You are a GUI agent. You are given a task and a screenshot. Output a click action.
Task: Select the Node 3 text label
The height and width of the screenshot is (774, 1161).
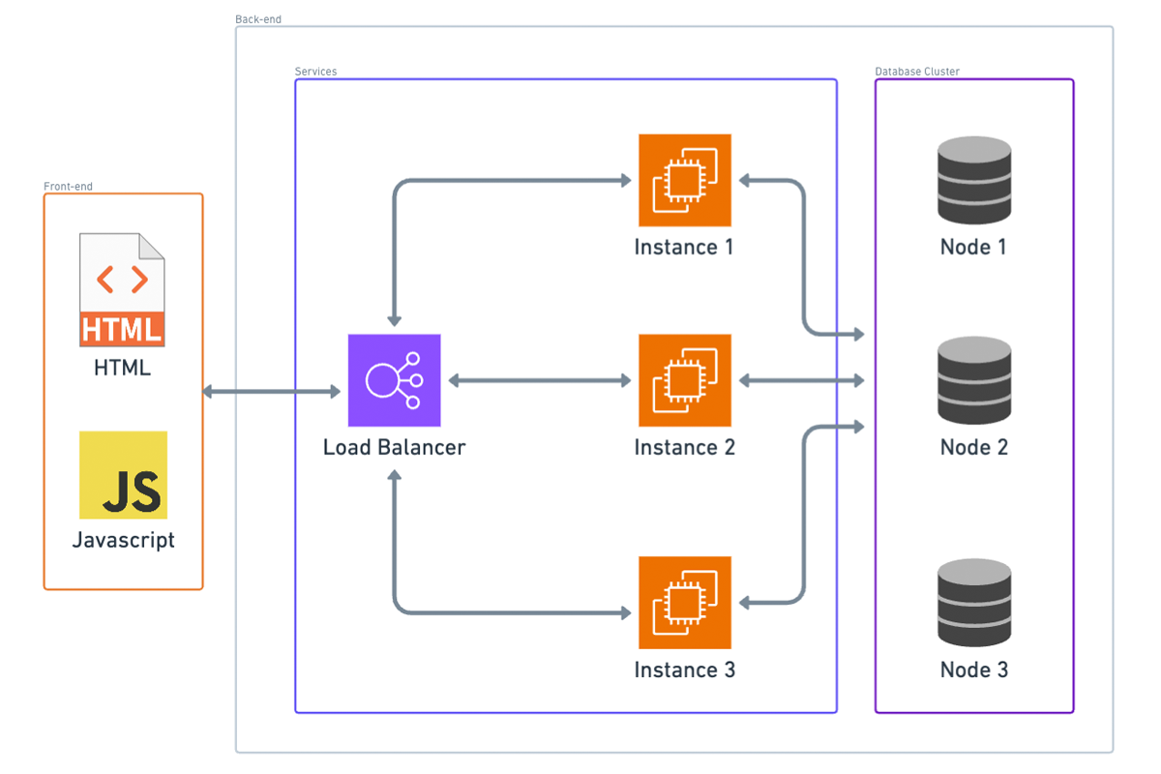point(974,670)
